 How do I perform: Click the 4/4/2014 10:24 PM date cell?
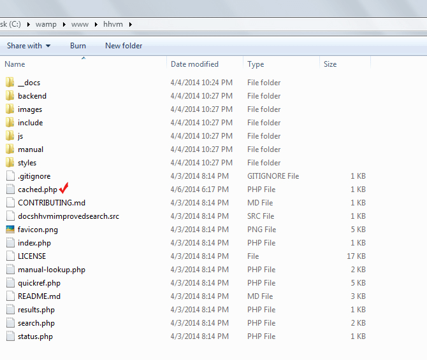click(201, 82)
